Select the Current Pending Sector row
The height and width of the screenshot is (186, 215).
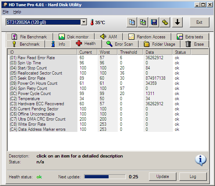point(108,109)
